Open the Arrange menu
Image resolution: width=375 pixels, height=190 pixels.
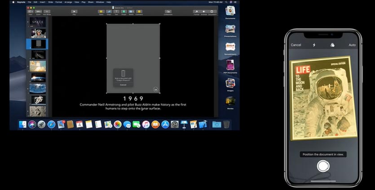coord(68,2)
